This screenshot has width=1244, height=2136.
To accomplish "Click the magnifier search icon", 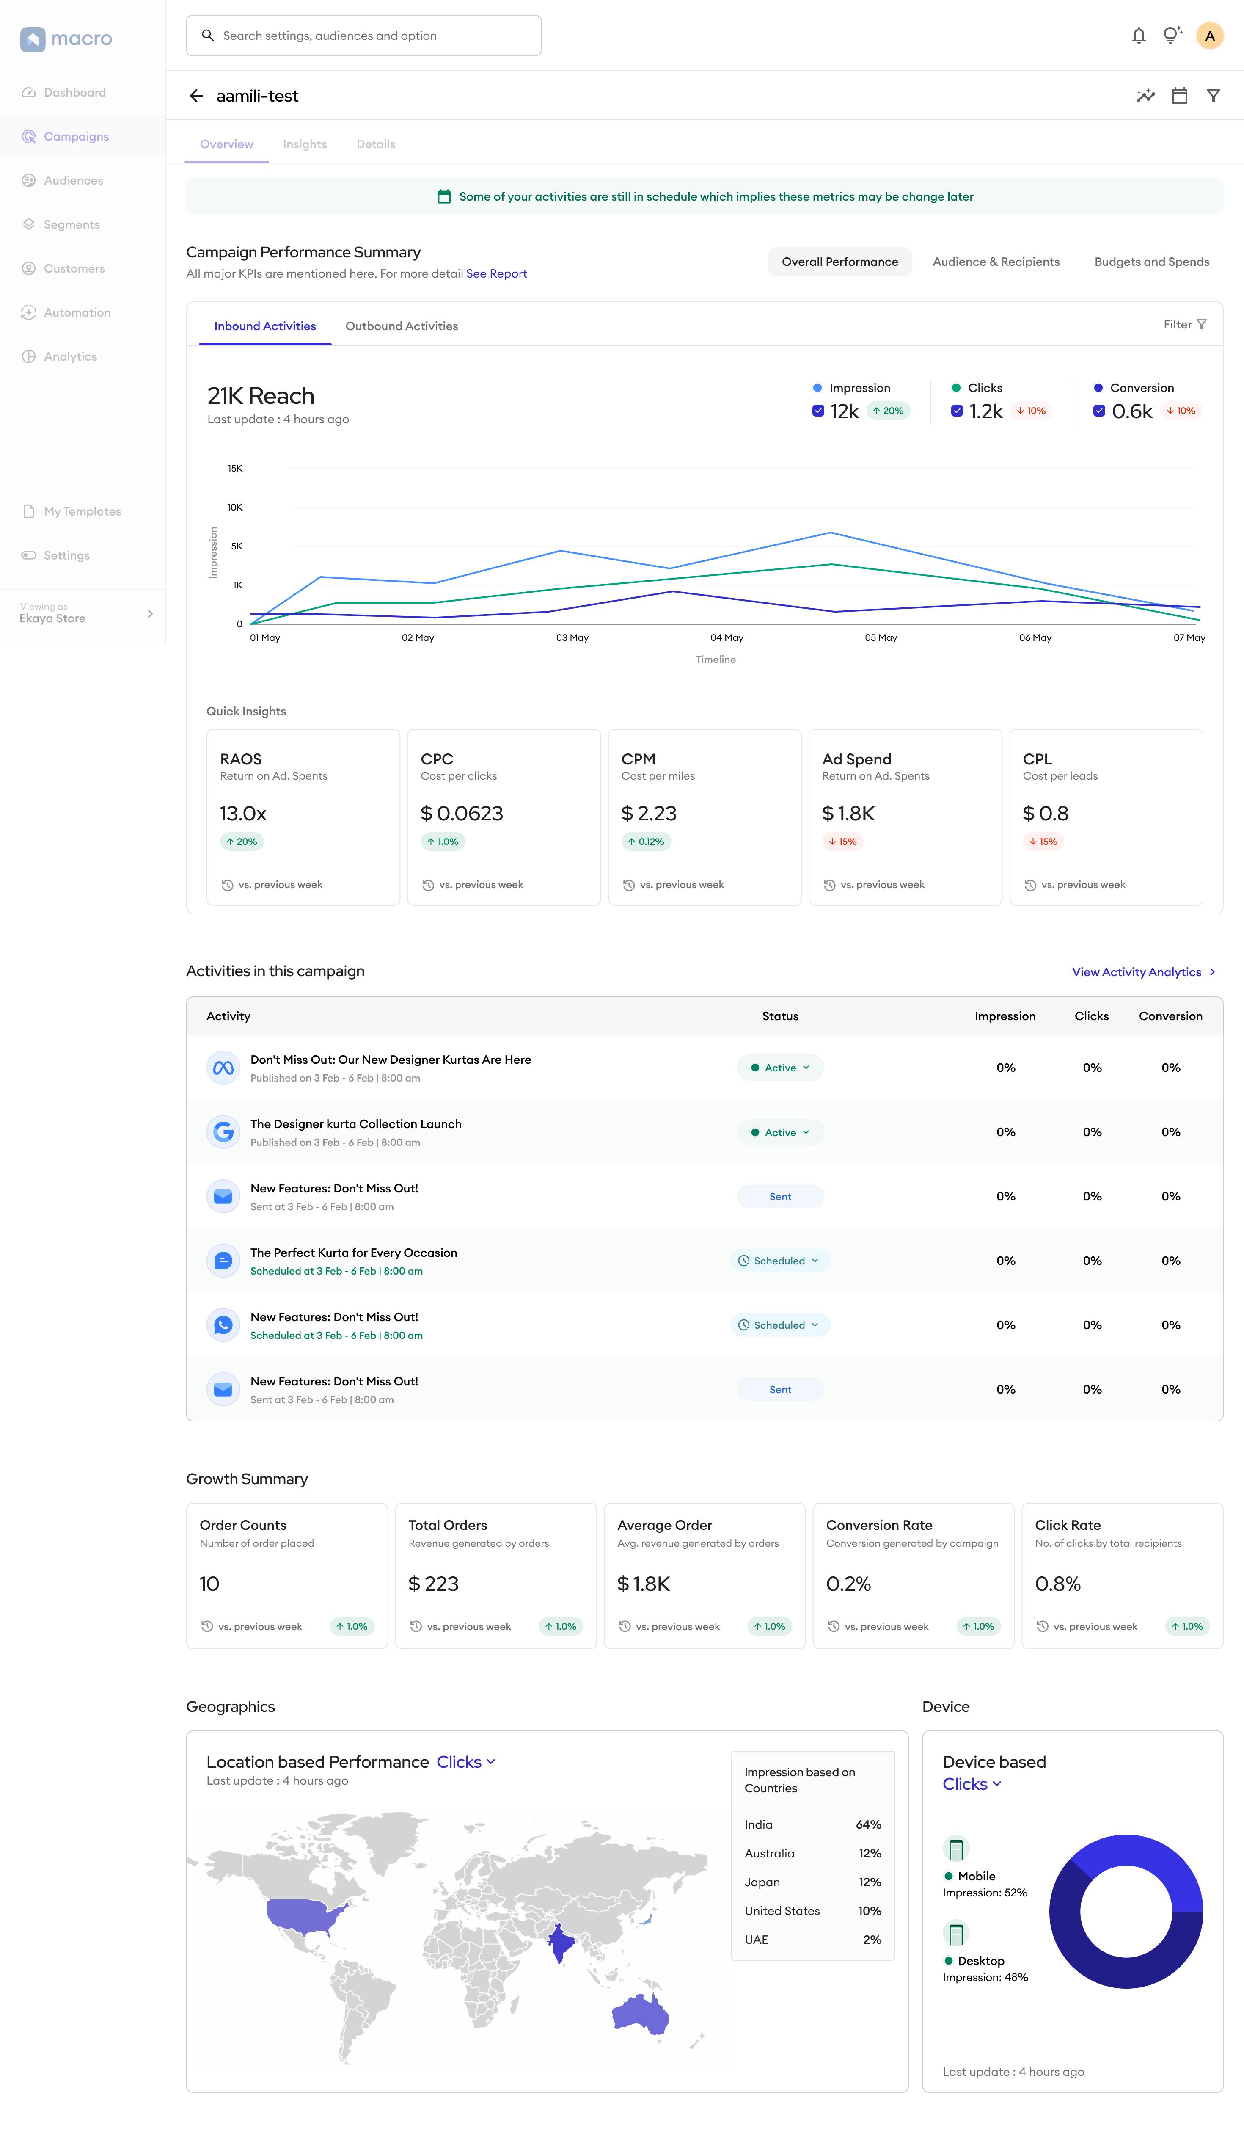I will (208, 36).
